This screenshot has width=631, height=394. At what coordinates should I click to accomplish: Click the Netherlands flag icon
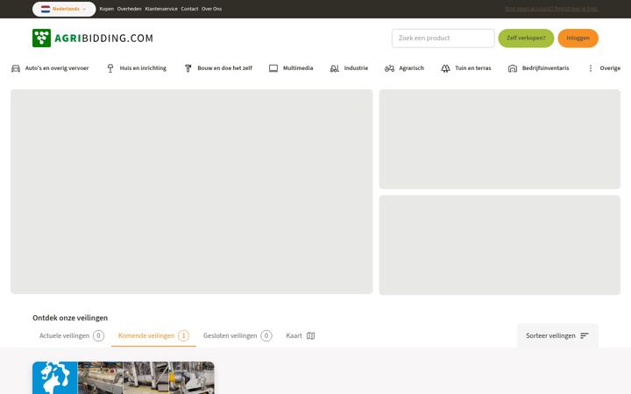46,9
